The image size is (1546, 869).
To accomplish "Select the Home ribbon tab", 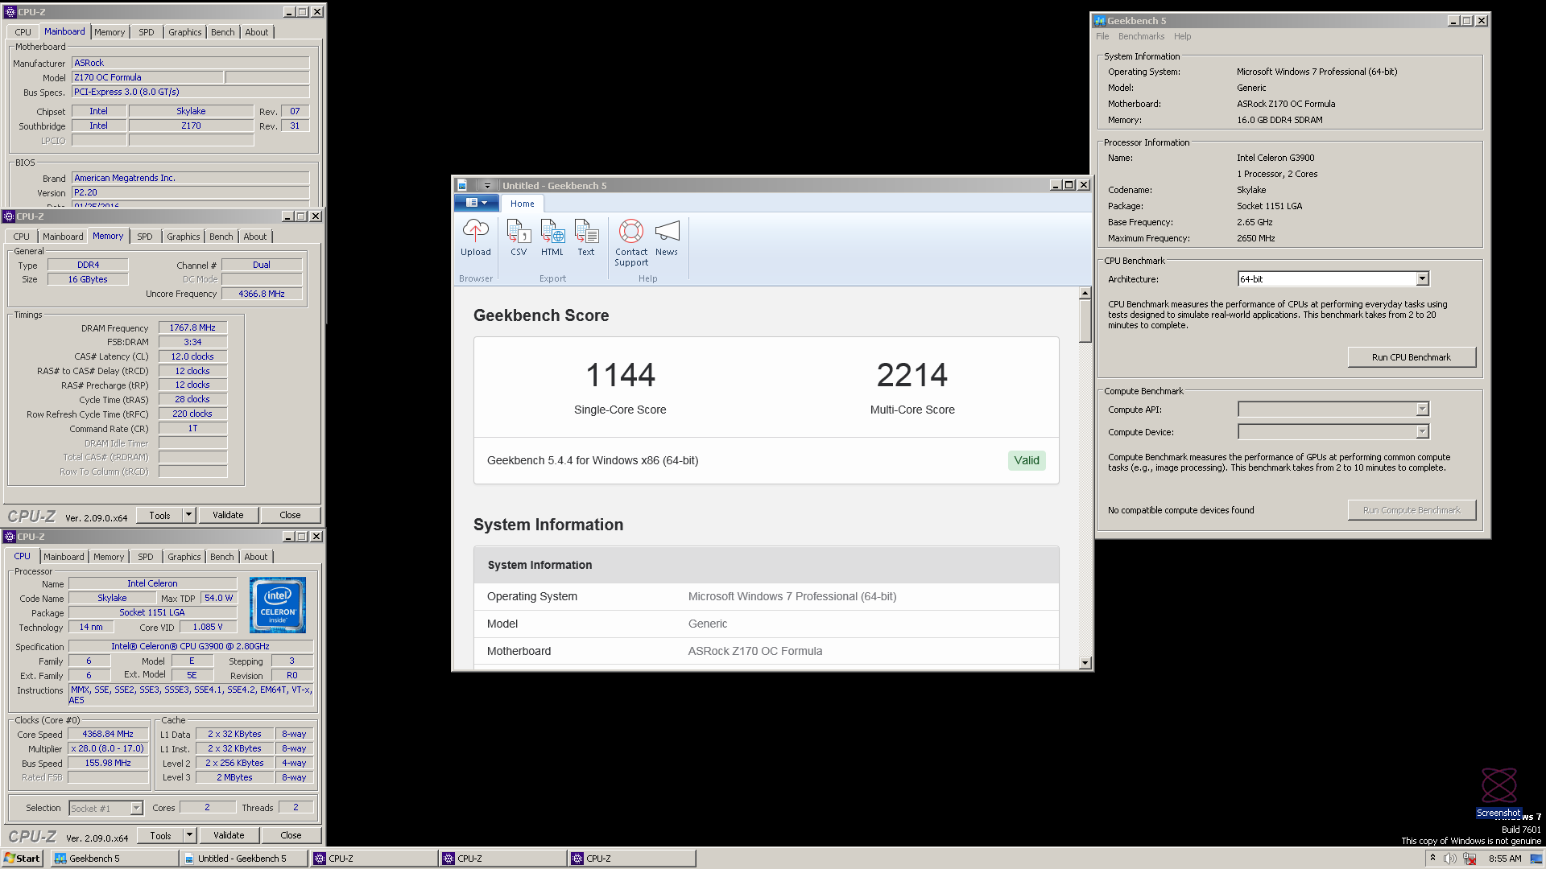I will pyautogui.click(x=522, y=204).
